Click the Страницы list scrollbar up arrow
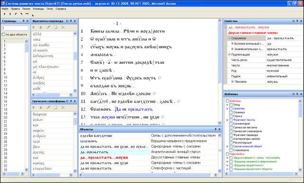This screenshot has width=304, height=183. pyautogui.click(x=27, y=41)
